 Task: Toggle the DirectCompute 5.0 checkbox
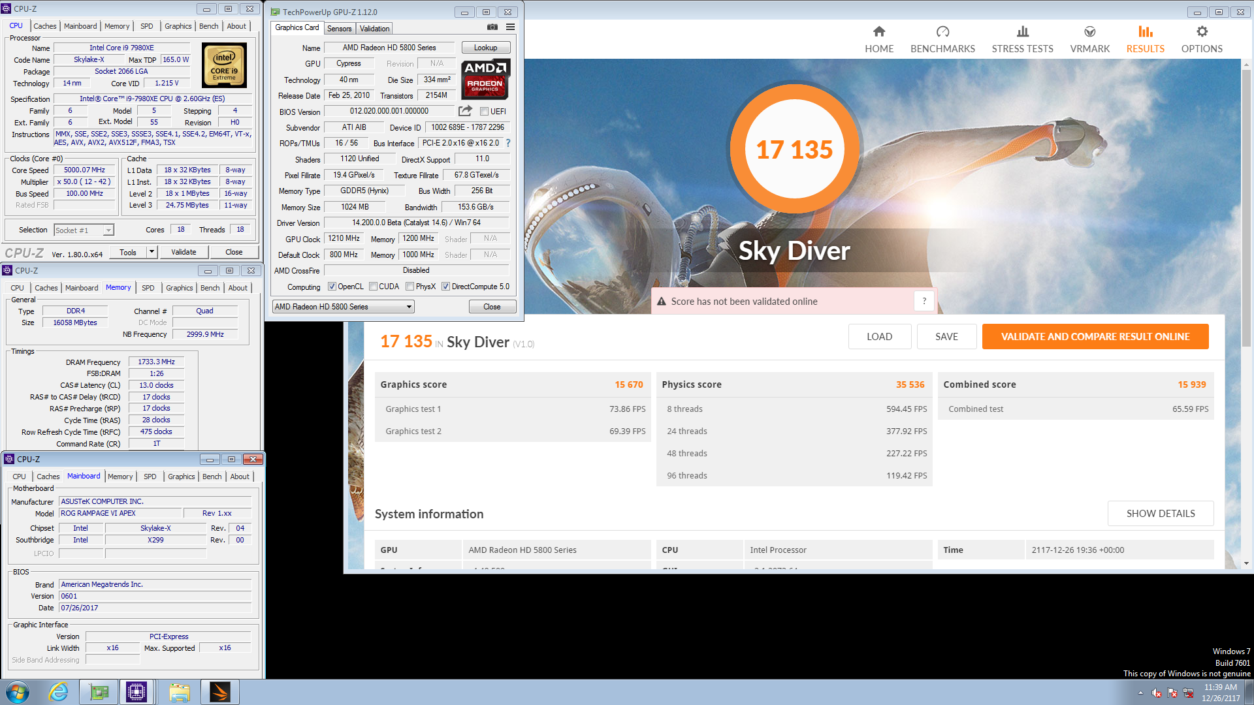(x=445, y=287)
